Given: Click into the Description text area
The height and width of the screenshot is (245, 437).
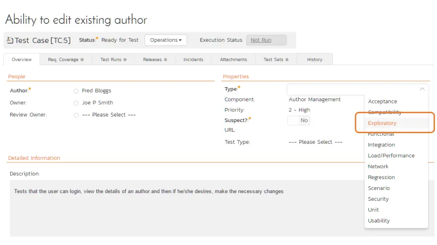Looking at the screenshot, I should point(222,208).
